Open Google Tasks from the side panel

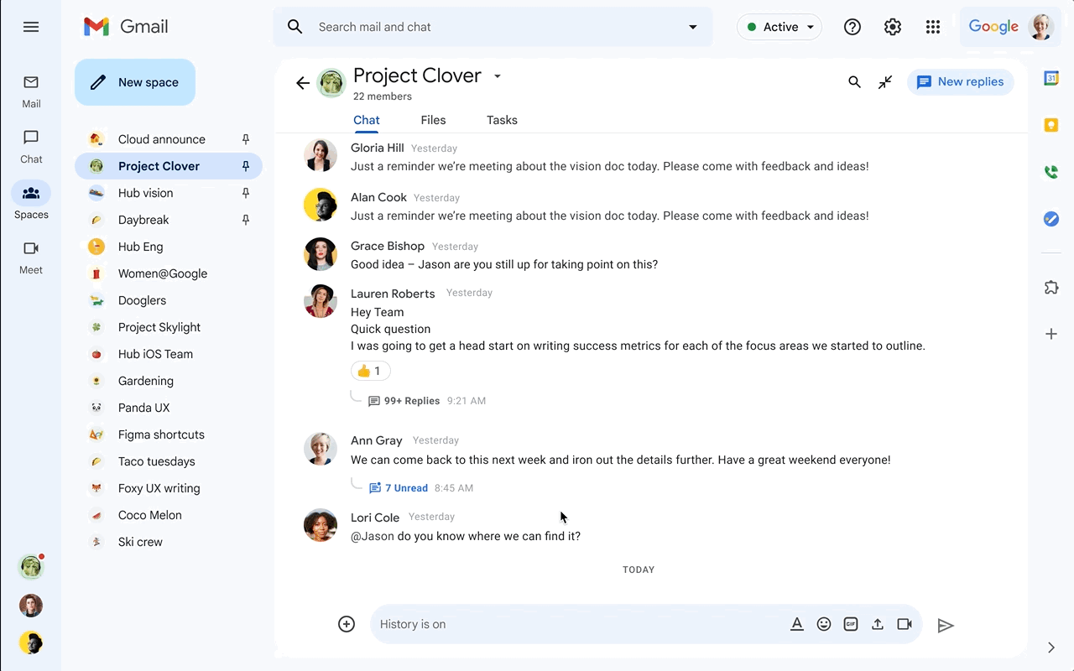coord(1051,219)
